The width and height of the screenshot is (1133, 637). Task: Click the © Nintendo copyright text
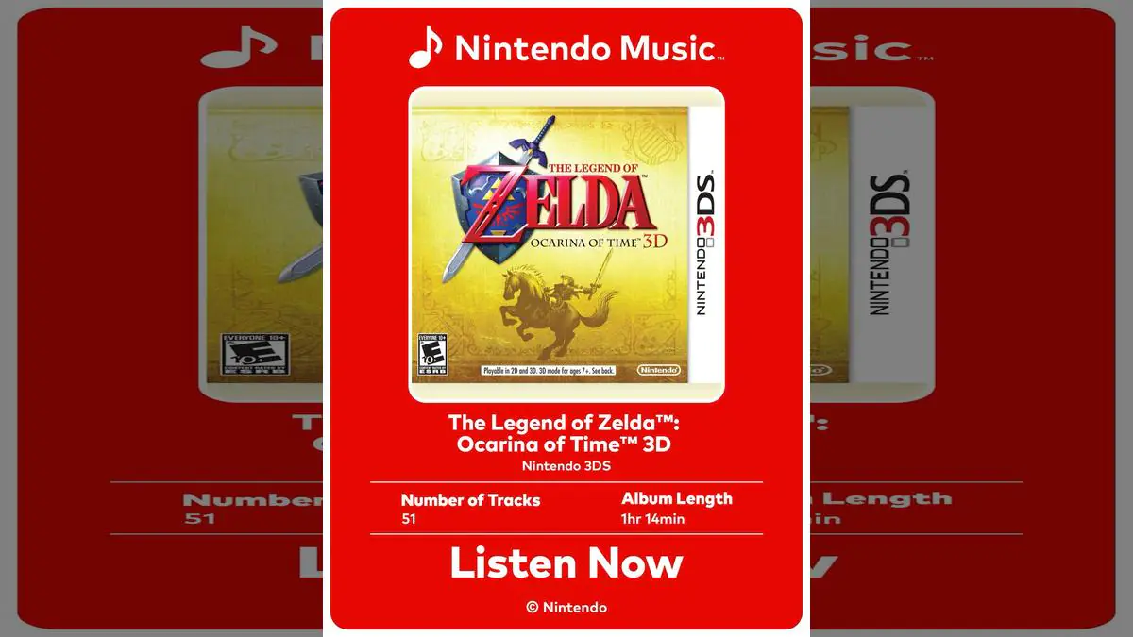566,608
